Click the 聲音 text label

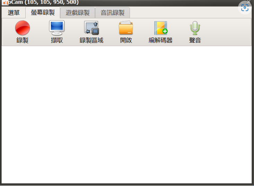pos(195,40)
